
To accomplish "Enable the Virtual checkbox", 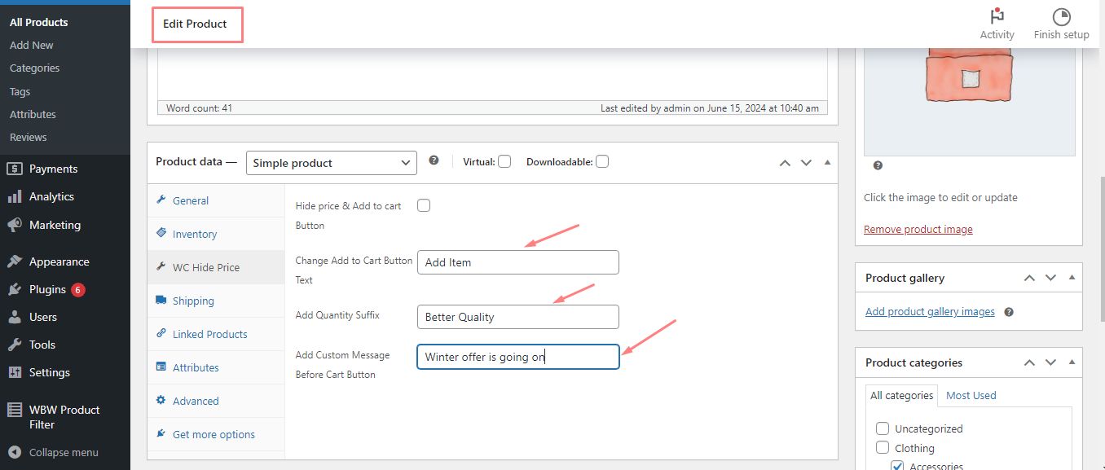I will click(504, 161).
